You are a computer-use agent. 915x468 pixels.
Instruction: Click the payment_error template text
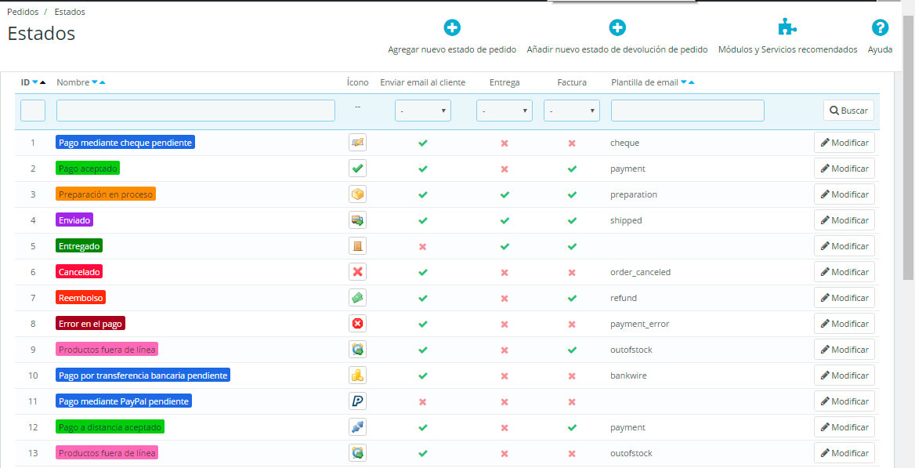(x=639, y=324)
